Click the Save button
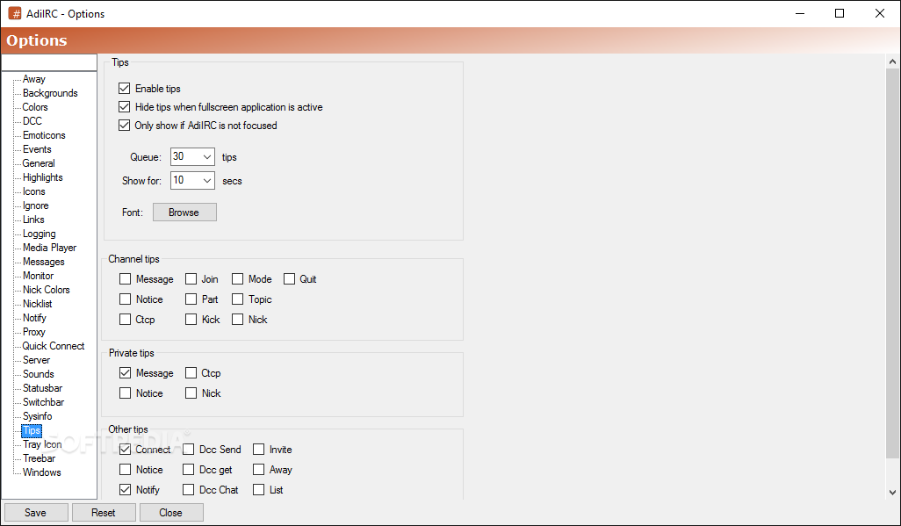901x526 pixels. click(36, 512)
